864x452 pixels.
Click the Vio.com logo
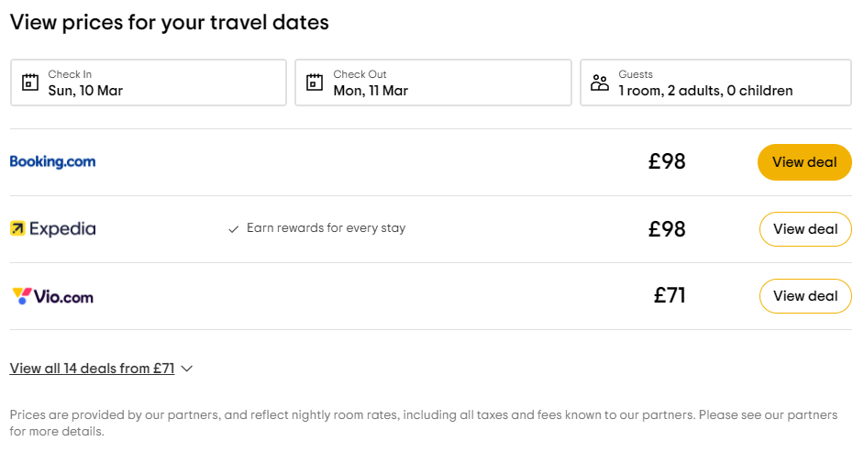tap(52, 296)
